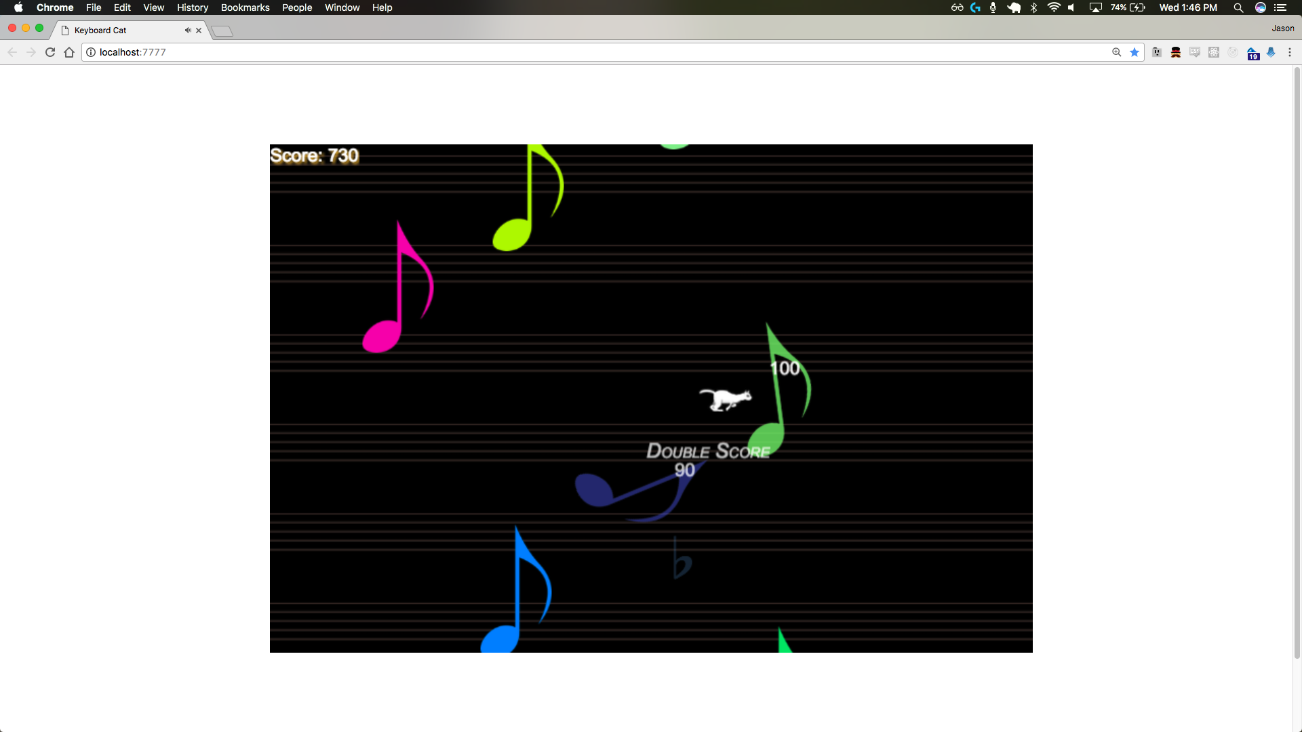The image size is (1302, 732).
Task: Click the blue download arrow extension
Action: tap(1271, 52)
